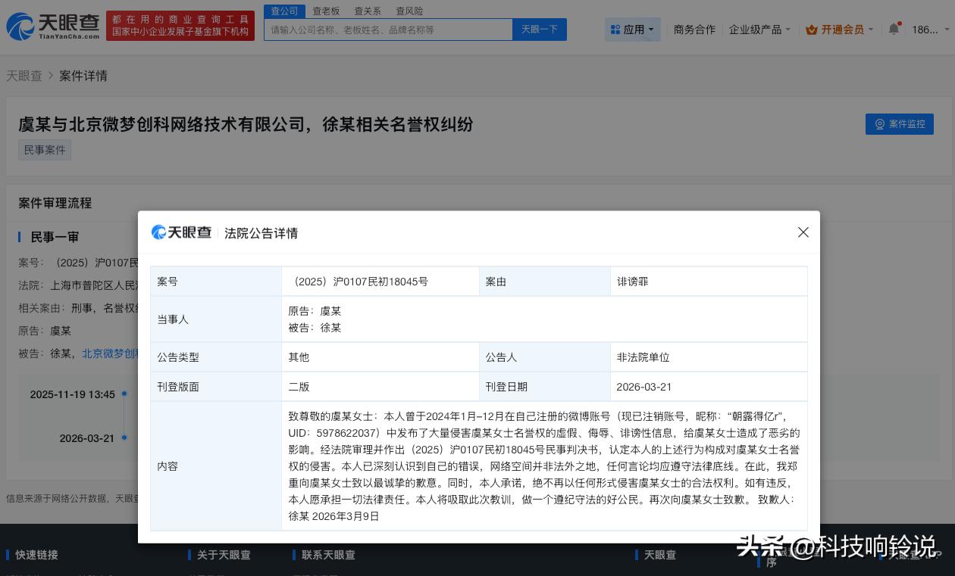Screen dimensions: 955x576
Task: Click the eye icon on 案件监控 button
Action: [x=880, y=124]
